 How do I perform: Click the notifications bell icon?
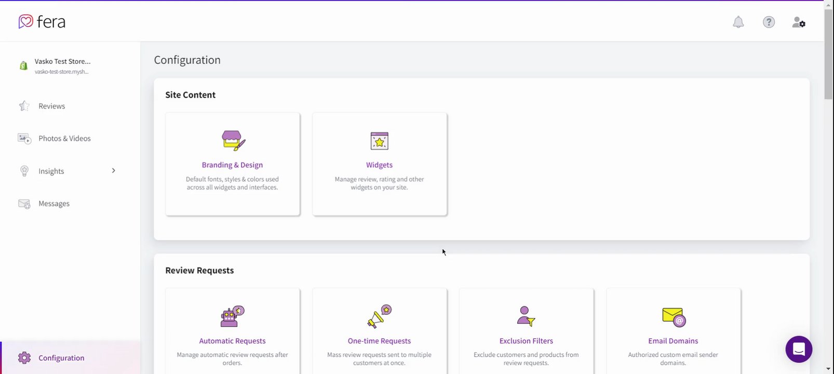738,22
